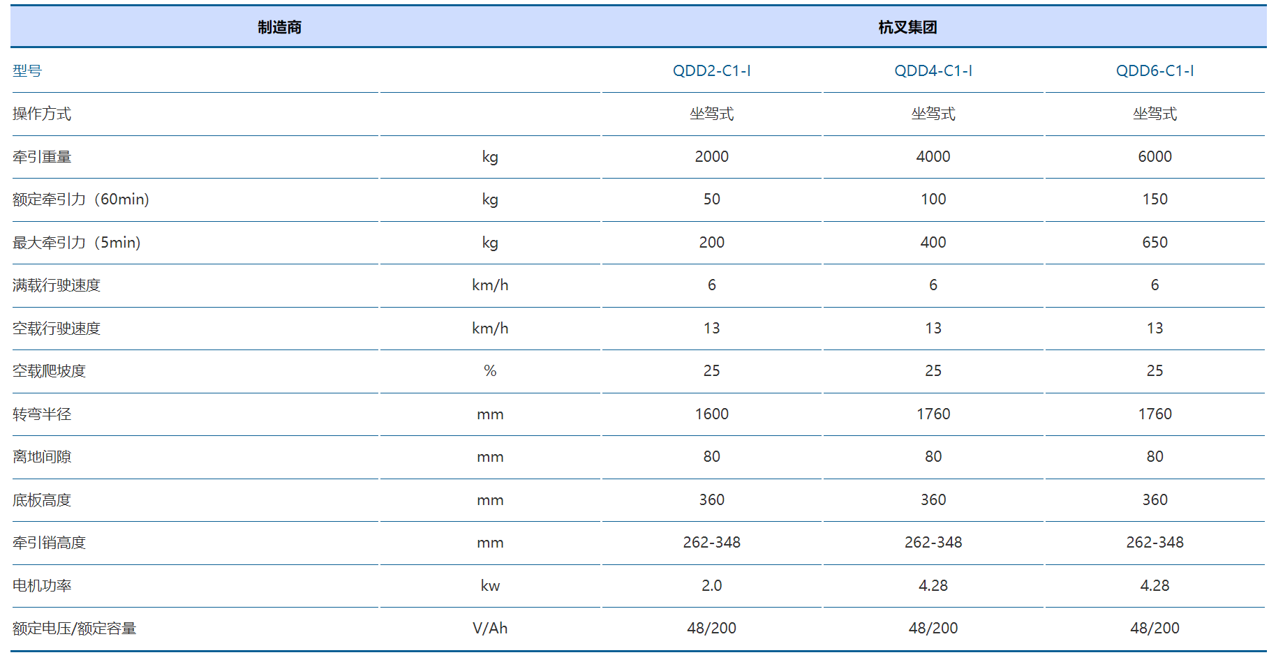Viewport: 1269px width, 662px height.
Task: Click the 2.0 motor power value
Action: click(711, 586)
